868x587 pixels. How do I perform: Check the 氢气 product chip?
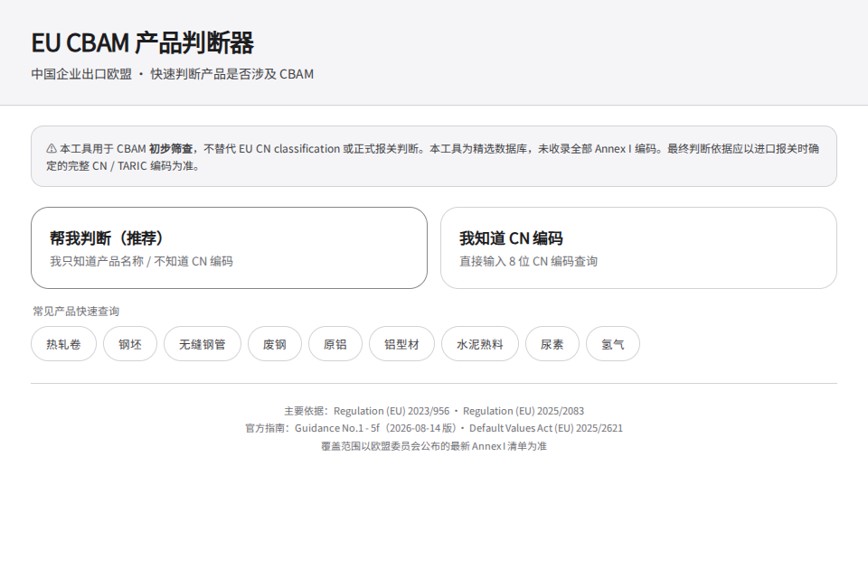[613, 344]
